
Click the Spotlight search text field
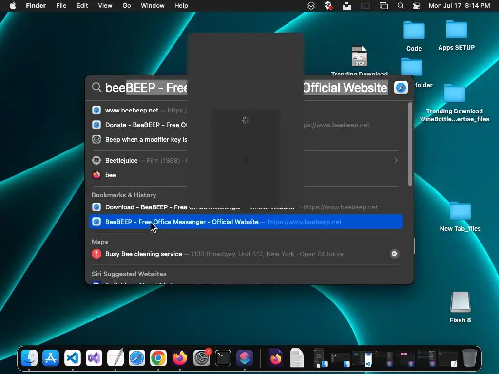pyautogui.click(x=247, y=88)
